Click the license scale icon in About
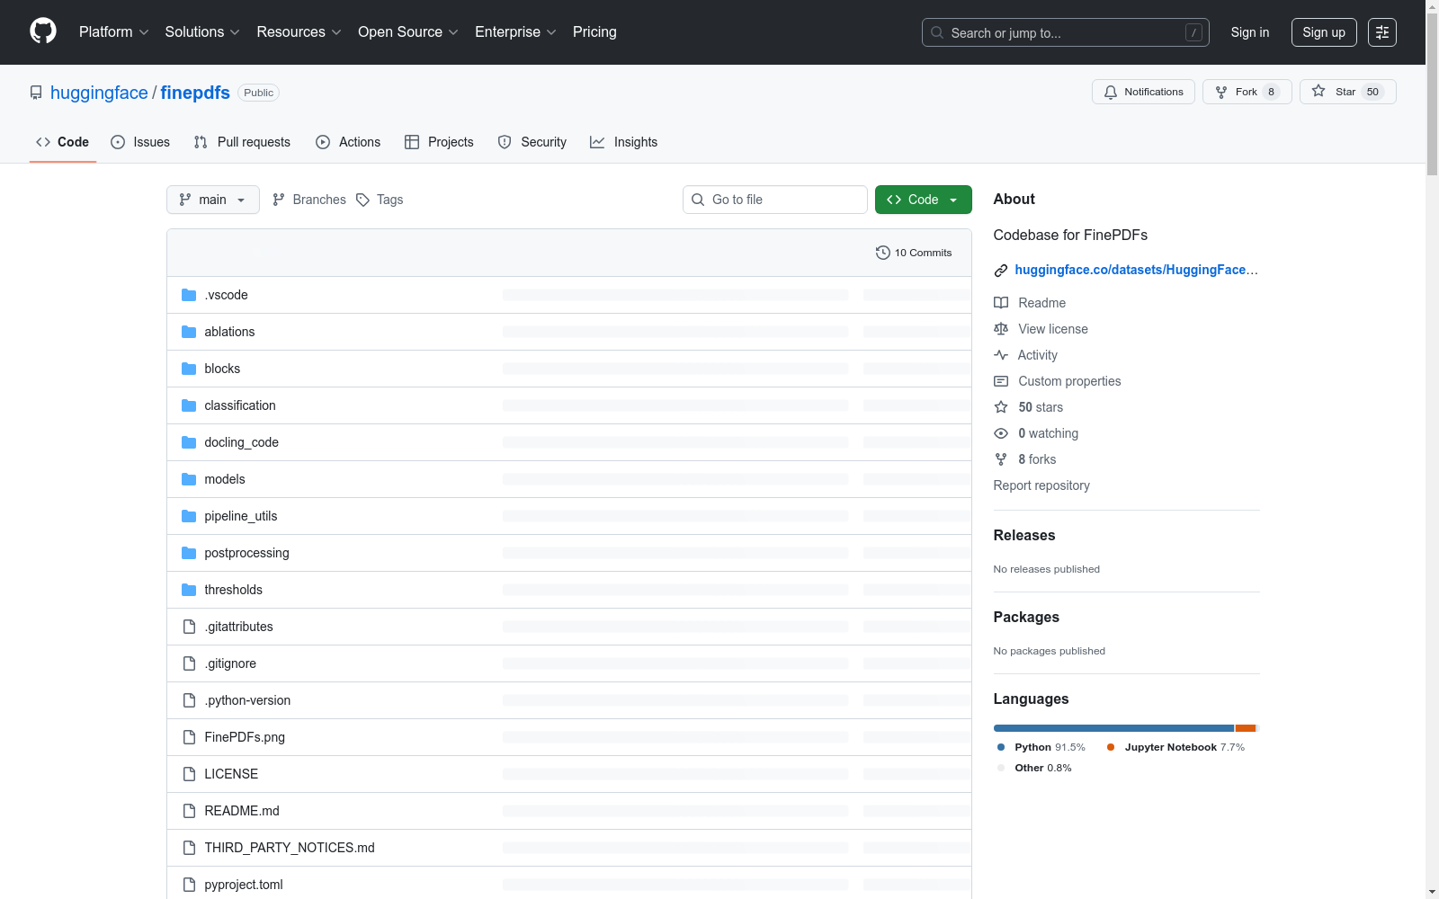 (1001, 329)
